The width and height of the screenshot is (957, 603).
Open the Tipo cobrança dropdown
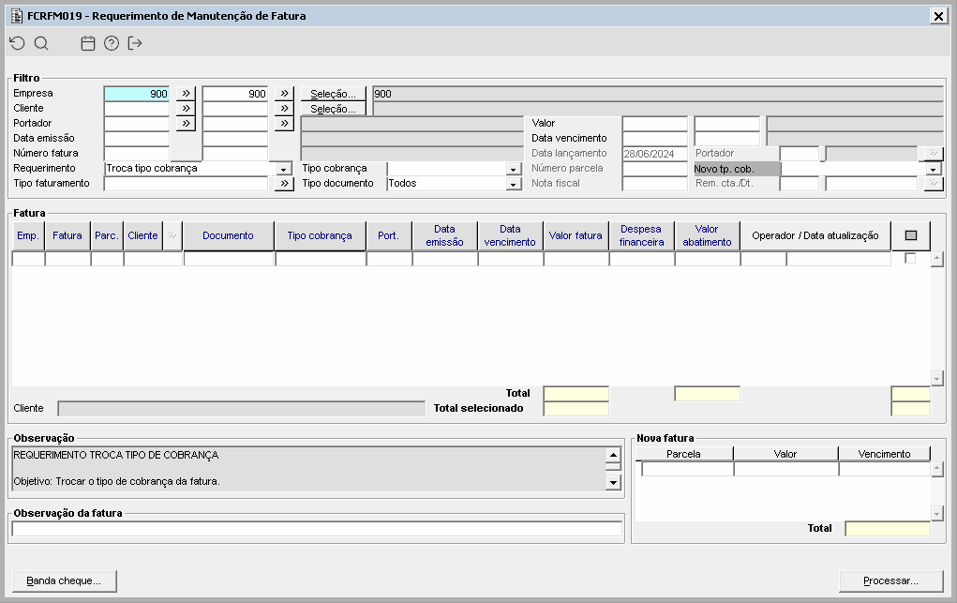tap(514, 169)
